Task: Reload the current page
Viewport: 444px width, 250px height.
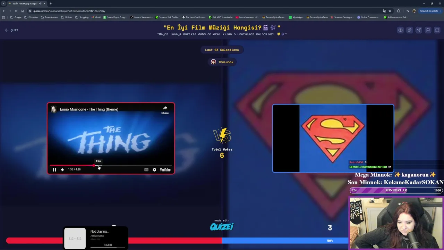Action: click(16, 11)
